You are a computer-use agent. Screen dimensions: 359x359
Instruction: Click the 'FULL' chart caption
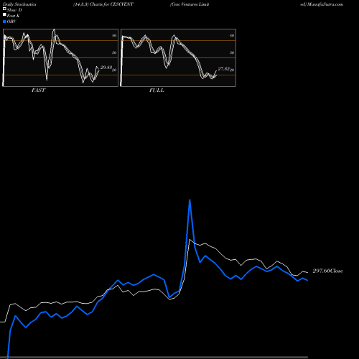[157, 90]
